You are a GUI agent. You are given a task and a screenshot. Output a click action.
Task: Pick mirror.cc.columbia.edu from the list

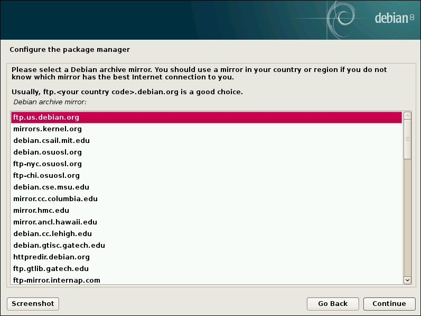tap(207, 198)
